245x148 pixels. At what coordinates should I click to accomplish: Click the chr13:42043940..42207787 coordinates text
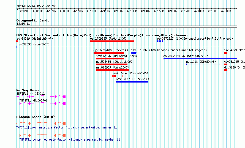pos(36,6)
